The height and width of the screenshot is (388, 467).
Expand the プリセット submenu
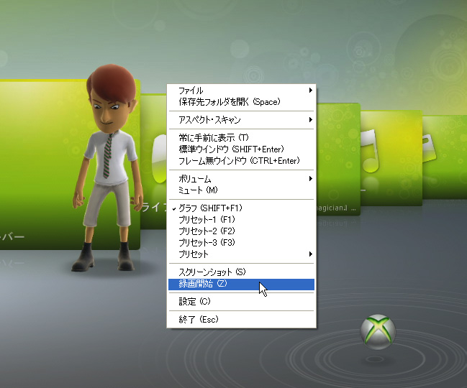(241, 254)
